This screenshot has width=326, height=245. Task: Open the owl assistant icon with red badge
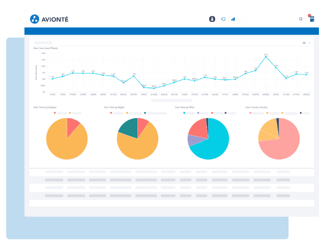pos(311,18)
